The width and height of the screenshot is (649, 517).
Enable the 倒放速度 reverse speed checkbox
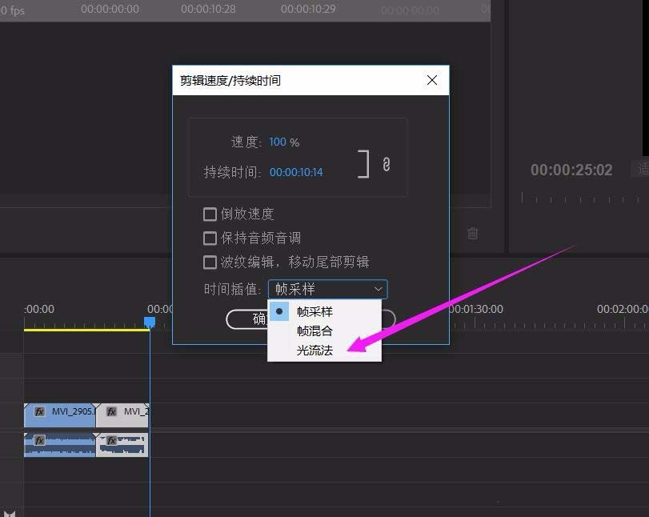[x=209, y=214]
